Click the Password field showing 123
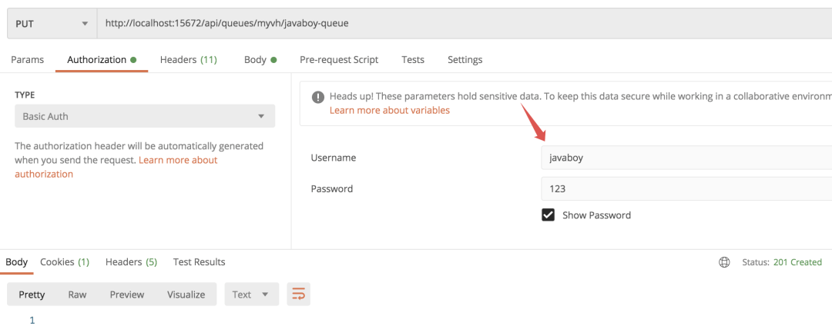 pyautogui.click(x=686, y=188)
